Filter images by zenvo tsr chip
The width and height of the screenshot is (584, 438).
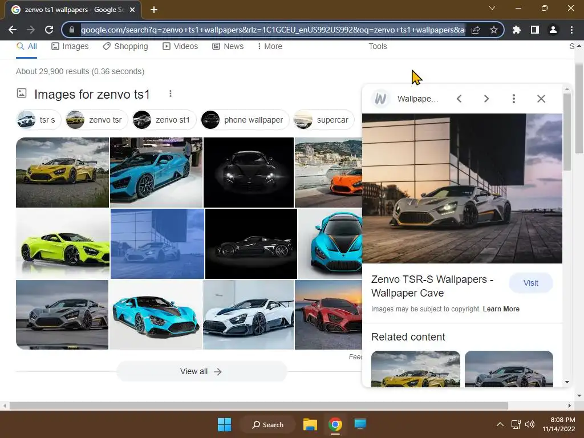(x=96, y=120)
